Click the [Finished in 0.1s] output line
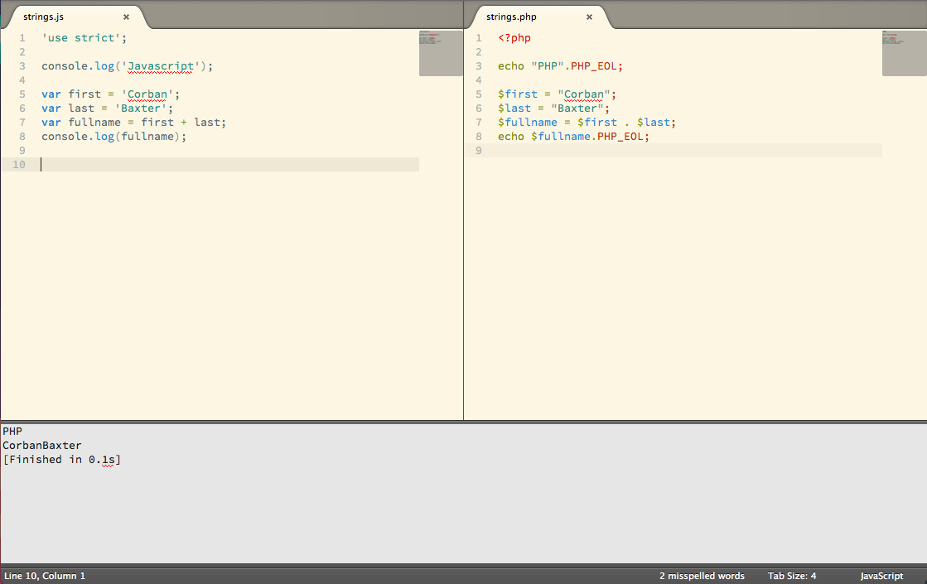The height and width of the screenshot is (584, 927). coord(62,460)
